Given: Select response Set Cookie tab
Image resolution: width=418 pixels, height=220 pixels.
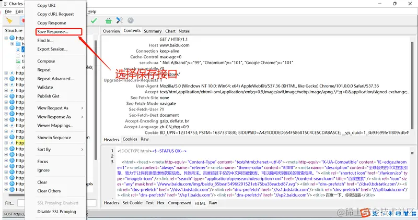Looking at the screenshot, I should coord(133,203).
